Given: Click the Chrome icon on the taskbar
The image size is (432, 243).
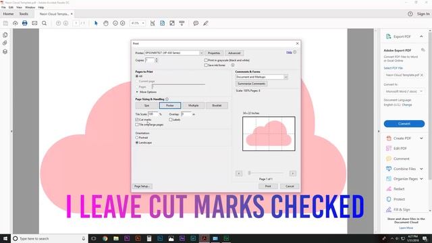Looking at the screenshot, I should point(105,238).
